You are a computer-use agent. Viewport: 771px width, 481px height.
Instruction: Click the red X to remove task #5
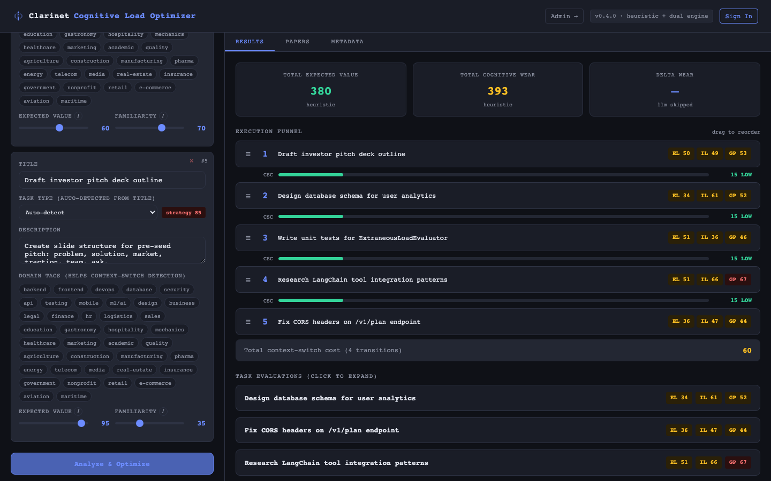click(192, 161)
